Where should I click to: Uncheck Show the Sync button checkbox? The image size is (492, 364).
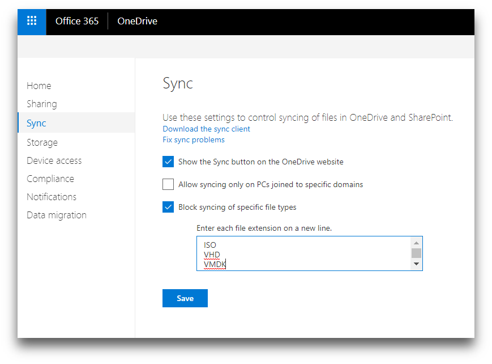tap(168, 162)
